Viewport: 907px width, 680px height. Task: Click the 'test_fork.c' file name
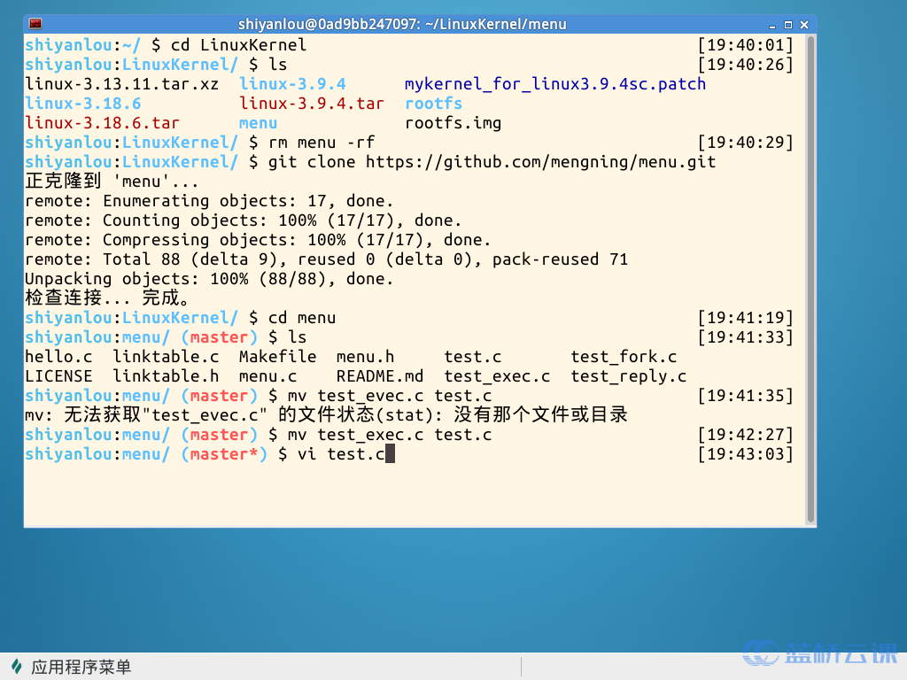pyautogui.click(x=624, y=357)
